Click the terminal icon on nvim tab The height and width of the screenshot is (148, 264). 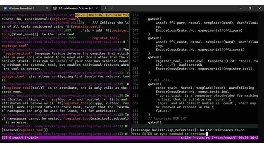click(55, 8)
